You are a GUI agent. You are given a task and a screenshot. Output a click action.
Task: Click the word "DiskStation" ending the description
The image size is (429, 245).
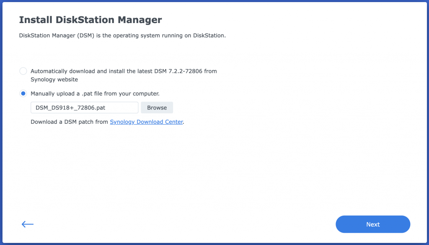pos(209,36)
